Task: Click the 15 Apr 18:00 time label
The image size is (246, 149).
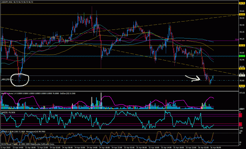Action: 179,147
